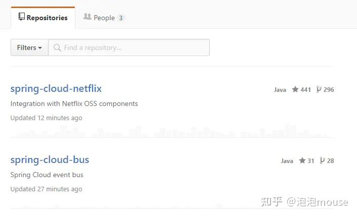Open the spring-cloud-bus repository link
Viewport: 357px width, 216px height.
click(x=50, y=160)
